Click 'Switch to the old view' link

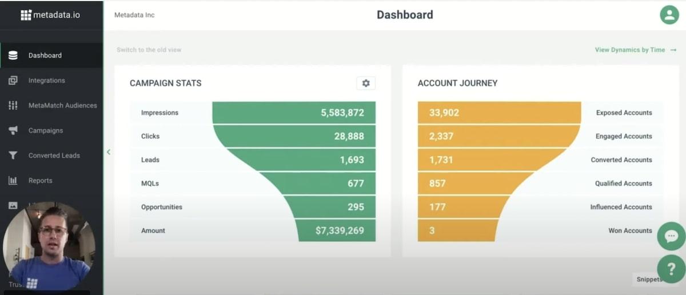point(149,50)
